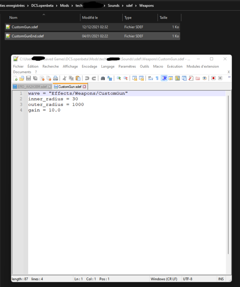Open the Encodage menu
Viewport: 240px width, 287px height.
[89, 67]
